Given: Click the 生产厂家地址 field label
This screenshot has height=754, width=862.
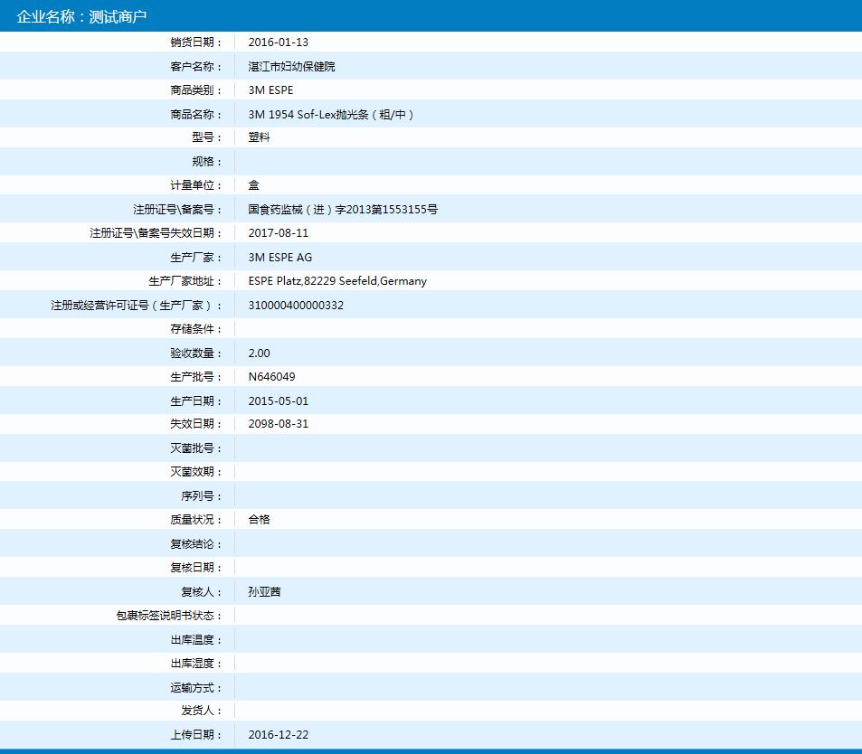Looking at the screenshot, I should tap(185, 281).
